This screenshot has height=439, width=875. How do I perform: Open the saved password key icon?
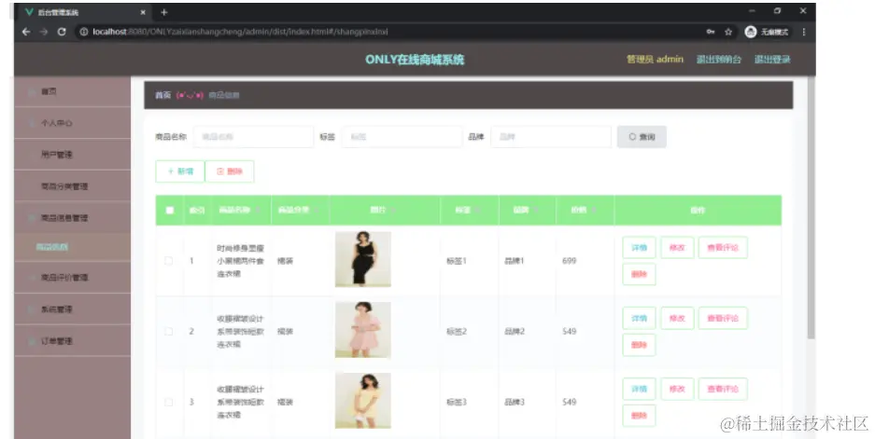coord(711,32)
